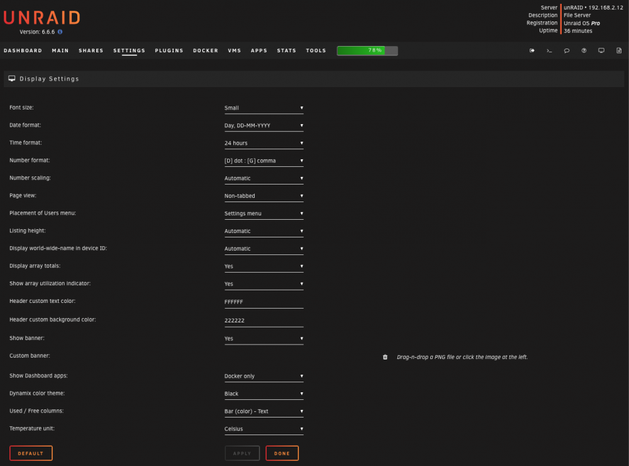Click the UNRAID logo

pos(42,18)
